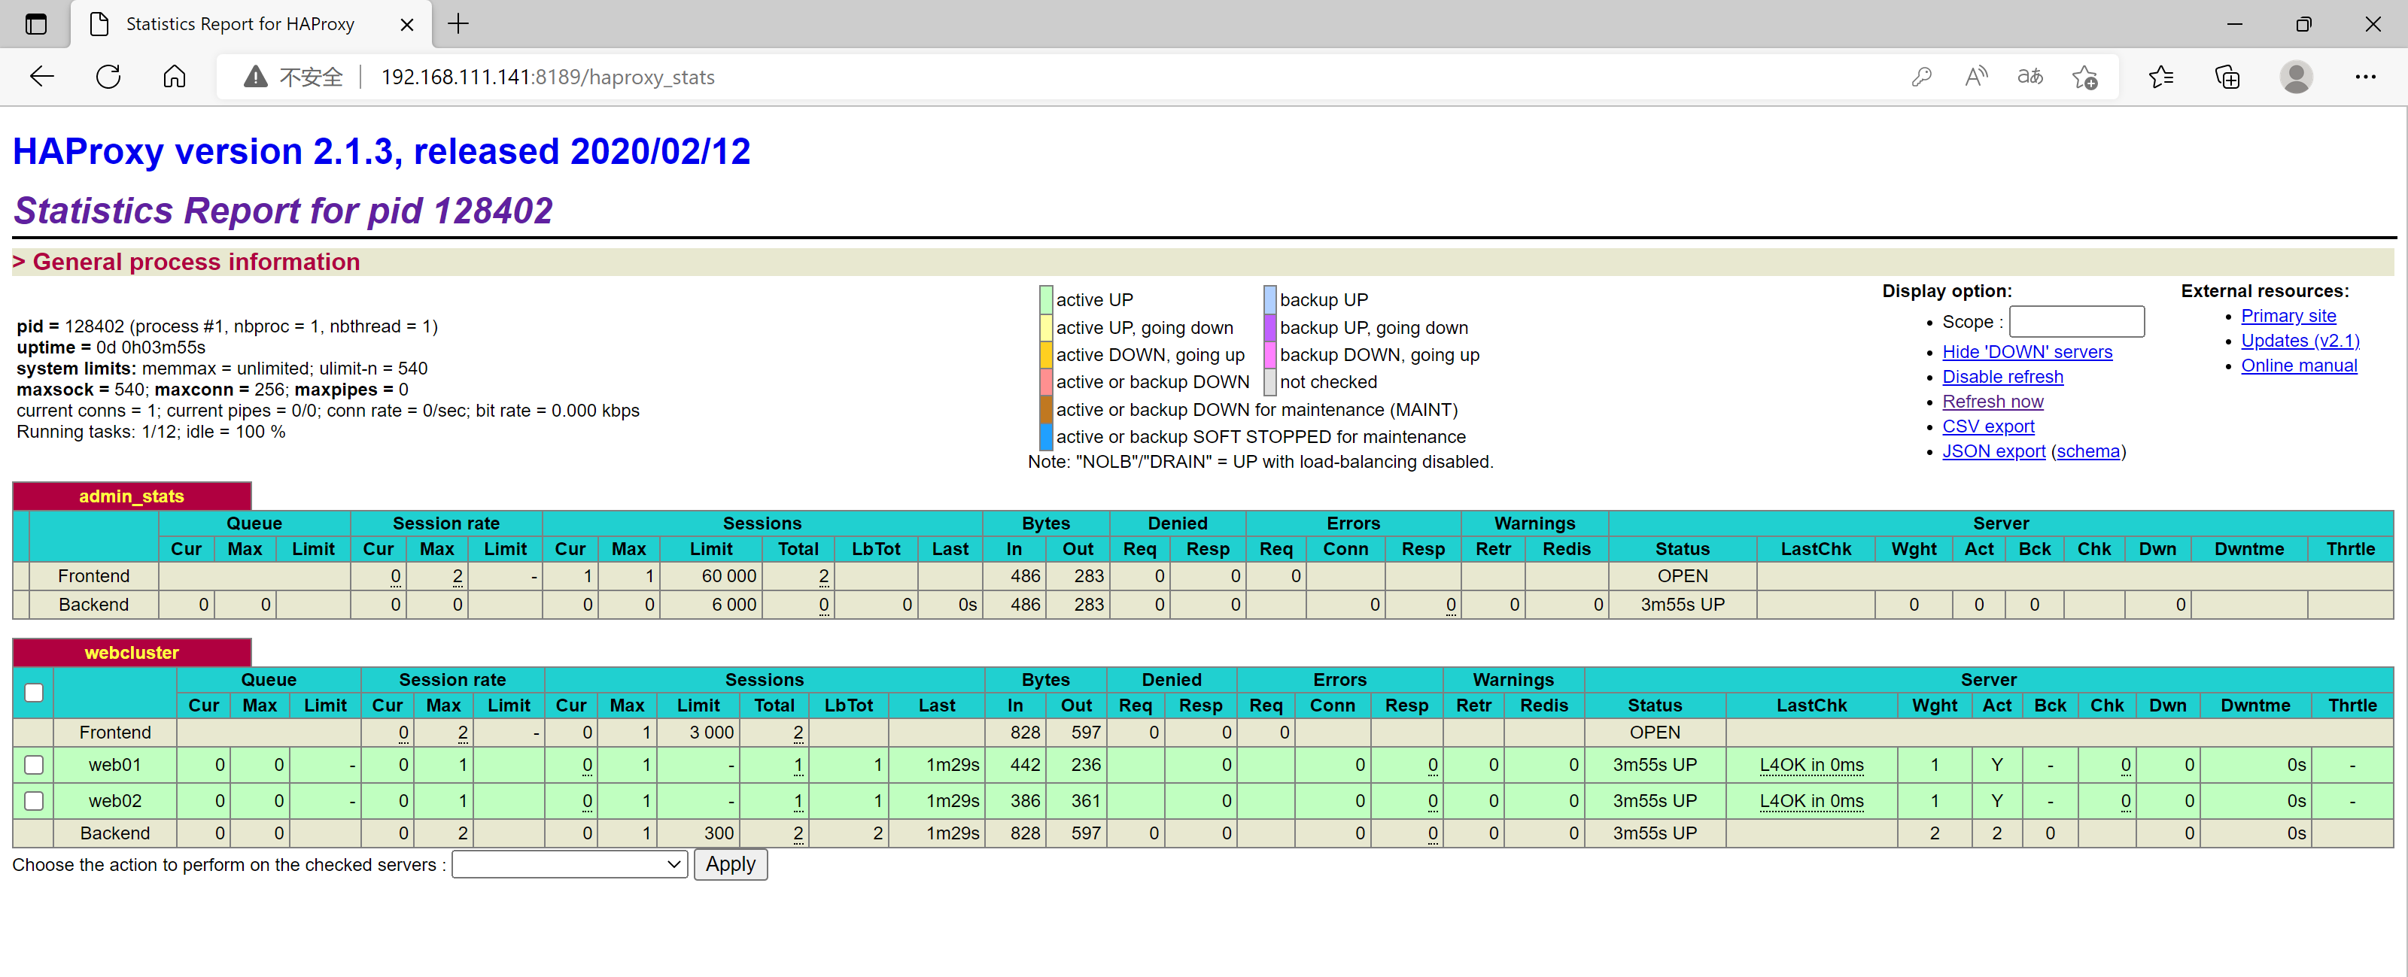Open the translate page icon
Viewport: 2408px width, 977px height.
tap(2029, 77)
